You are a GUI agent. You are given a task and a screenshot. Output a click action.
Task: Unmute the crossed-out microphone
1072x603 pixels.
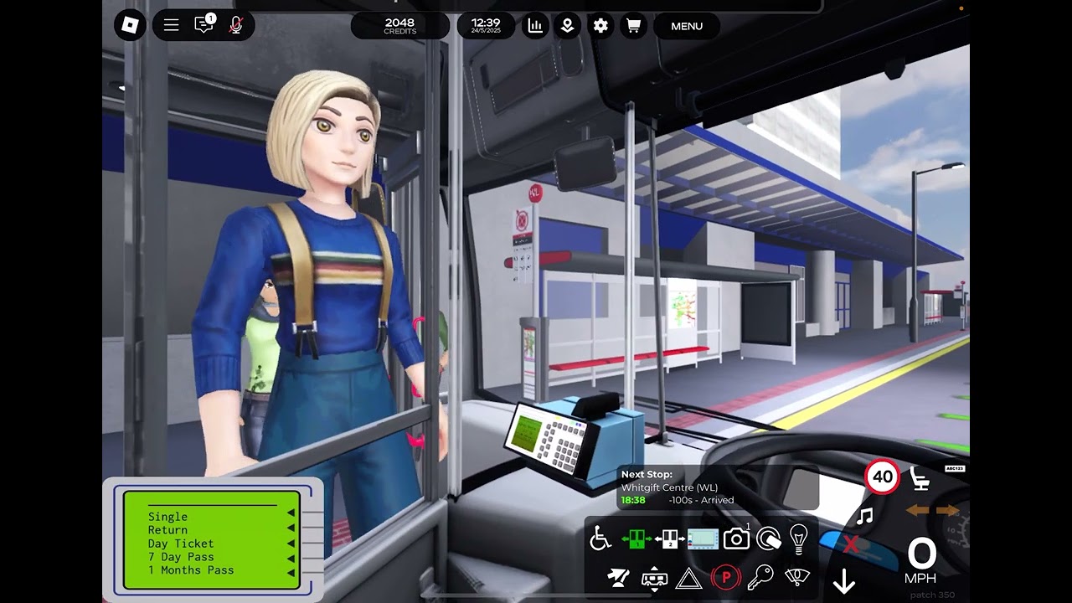(x=236, y=25)
